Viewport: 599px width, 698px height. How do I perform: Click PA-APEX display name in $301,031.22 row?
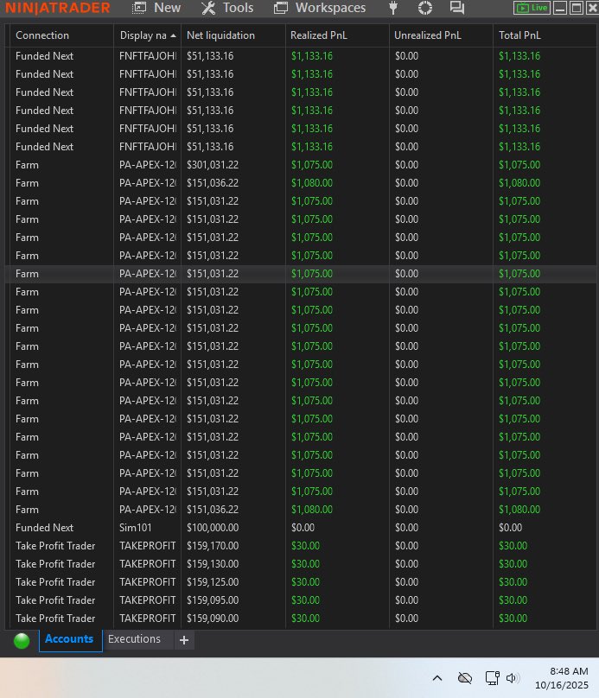click(x=148, y=165)
